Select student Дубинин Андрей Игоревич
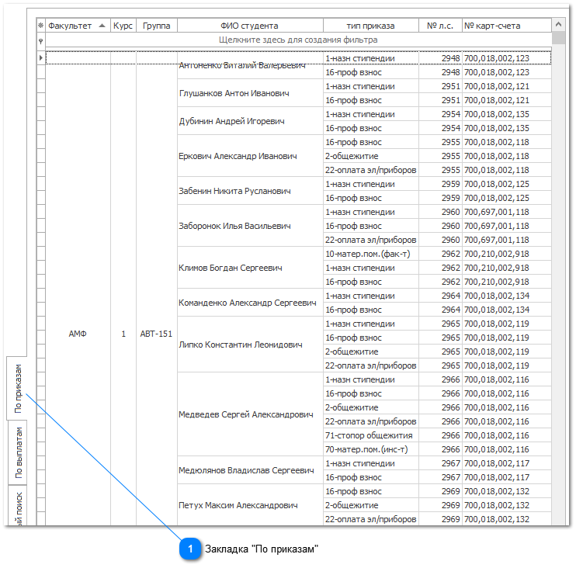Screen dimensions: 576x568 (250, 121)
